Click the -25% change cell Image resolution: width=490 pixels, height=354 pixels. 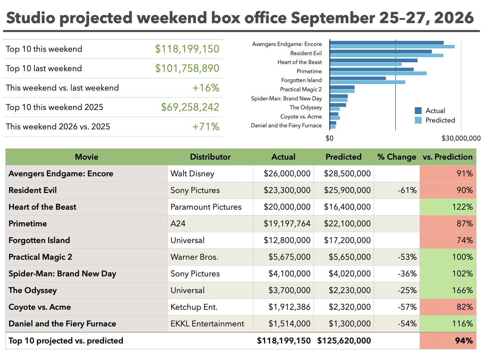tap(397, 290)
